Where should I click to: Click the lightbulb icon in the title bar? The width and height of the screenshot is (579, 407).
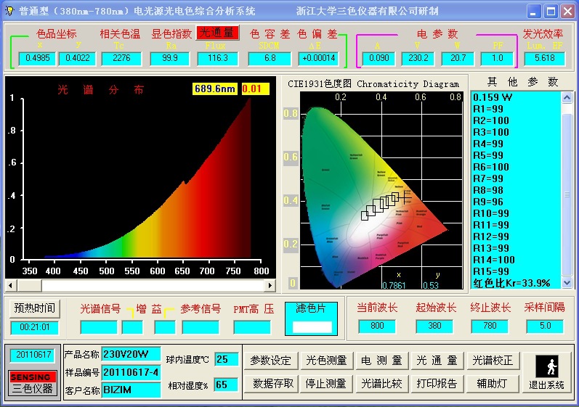coord(9,11)
